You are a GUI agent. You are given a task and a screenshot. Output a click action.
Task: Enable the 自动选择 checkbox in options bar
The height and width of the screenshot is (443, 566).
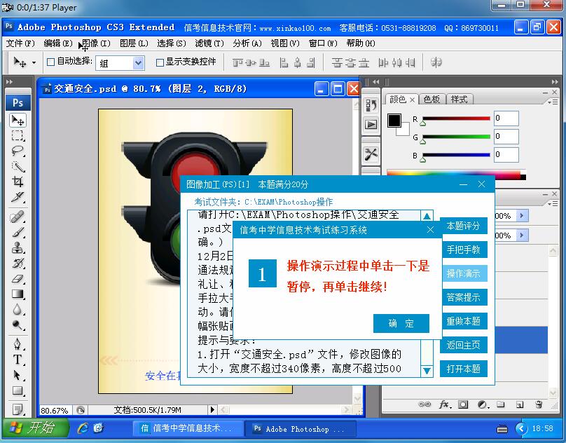(50, 62)
